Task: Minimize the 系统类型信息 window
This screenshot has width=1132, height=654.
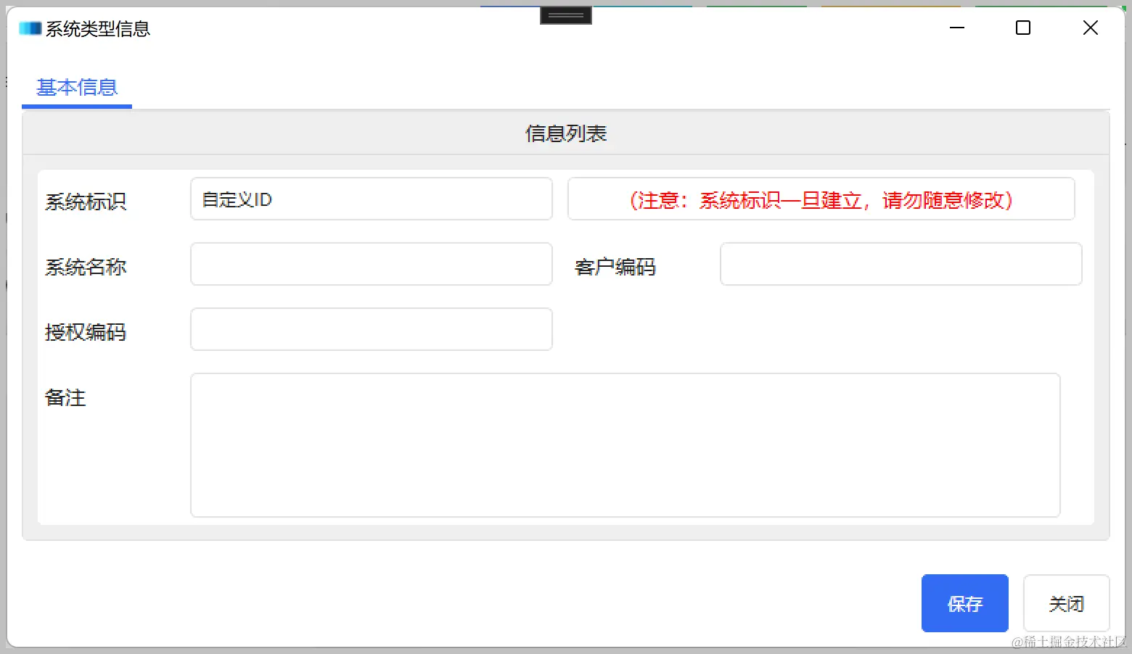Action: coord(957,28)
